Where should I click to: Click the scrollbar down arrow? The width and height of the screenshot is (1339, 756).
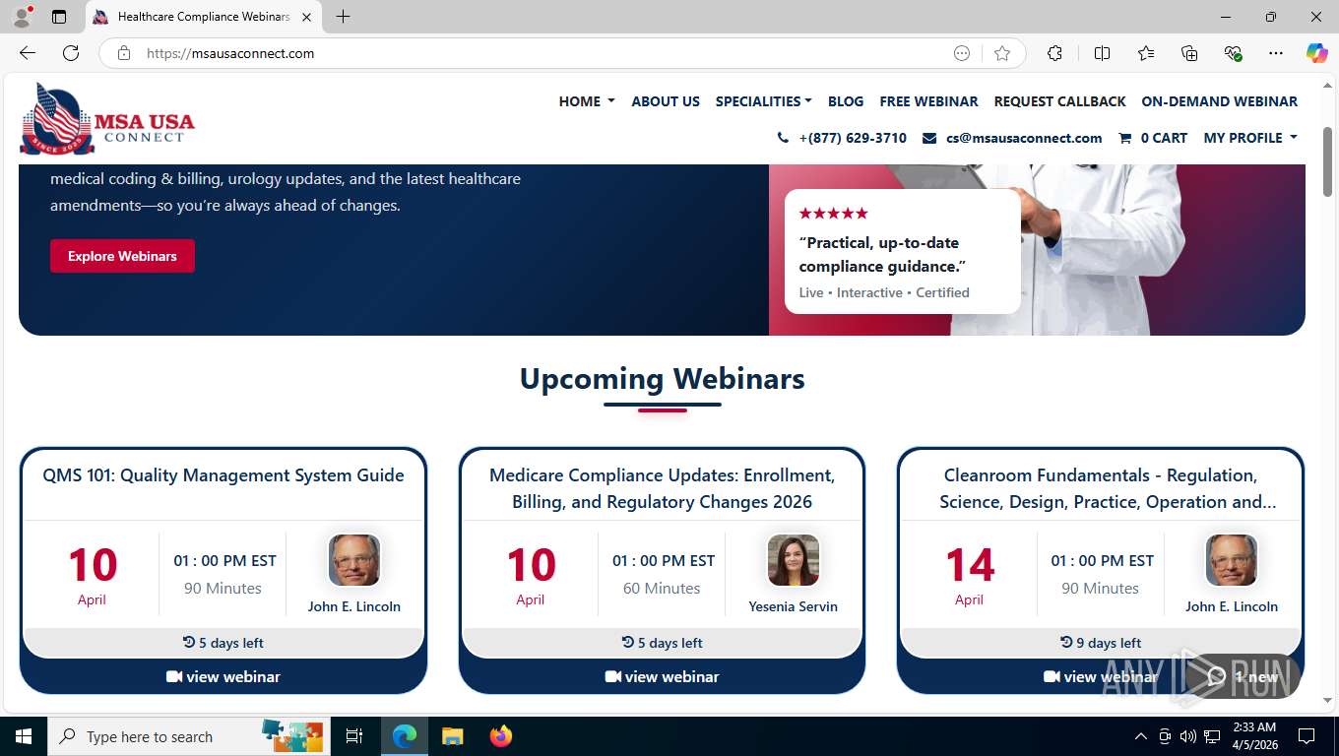1327,701
